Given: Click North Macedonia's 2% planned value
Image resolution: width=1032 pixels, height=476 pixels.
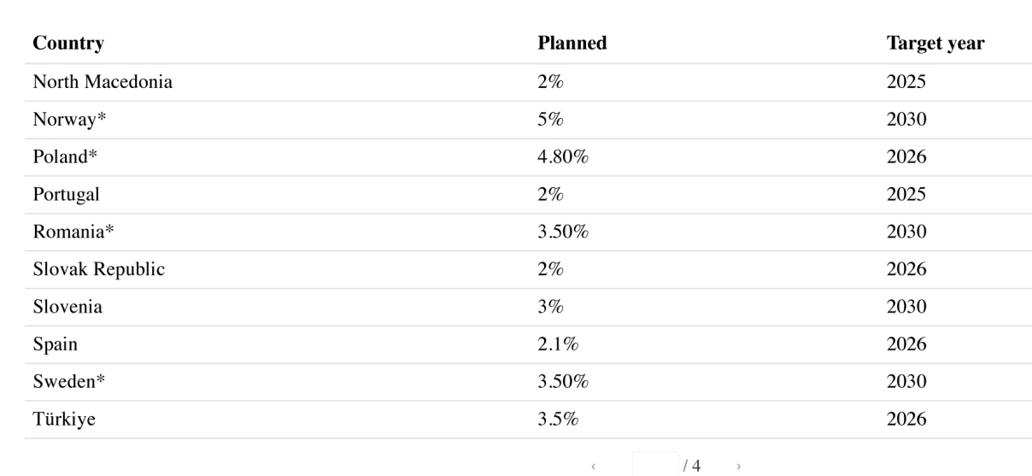Looking at the screenshot, I should [550, 83].
